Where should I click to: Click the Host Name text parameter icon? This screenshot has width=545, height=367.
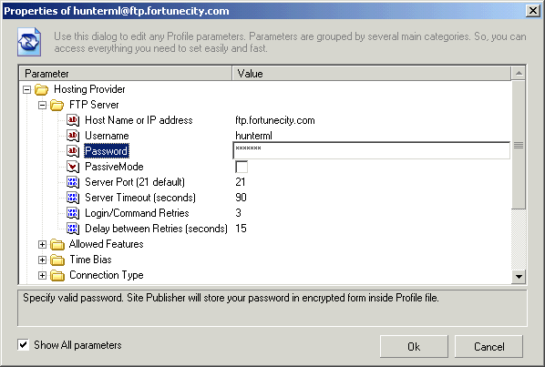(x=73, y=120)
